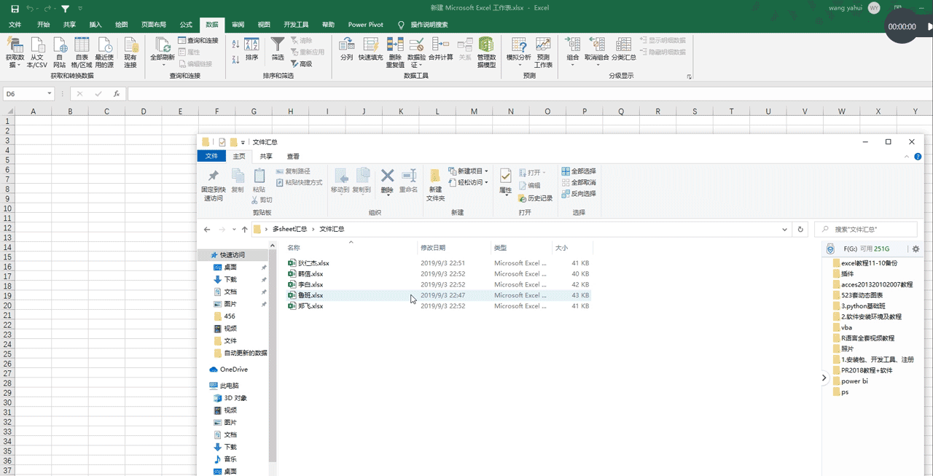933x476 pixels.
Task: Click 合并计算 (Consolidate) icon
Action: tap(440, 50)
